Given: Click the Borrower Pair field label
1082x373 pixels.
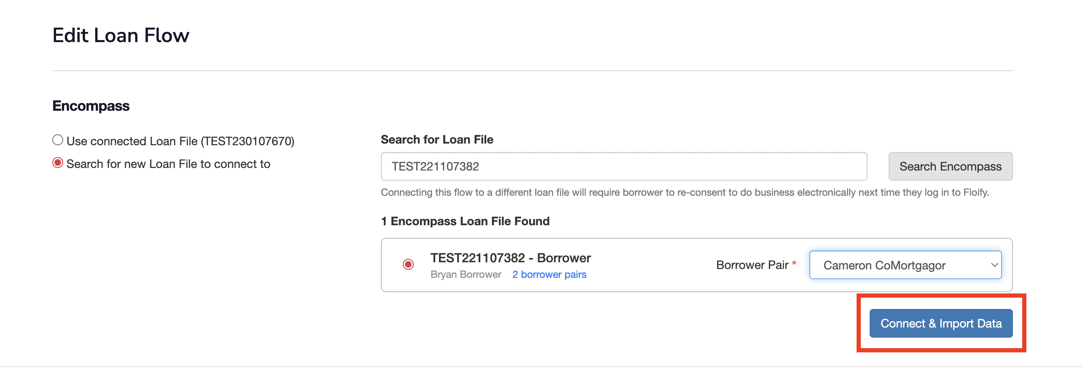Looking at the screenshot, I should coord(752,265).
